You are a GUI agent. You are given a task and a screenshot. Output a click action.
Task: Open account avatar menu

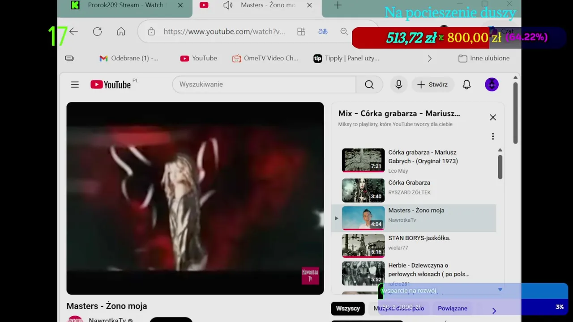492,84
